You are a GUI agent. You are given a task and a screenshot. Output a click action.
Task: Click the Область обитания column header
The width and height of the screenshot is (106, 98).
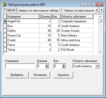[77, 17]
